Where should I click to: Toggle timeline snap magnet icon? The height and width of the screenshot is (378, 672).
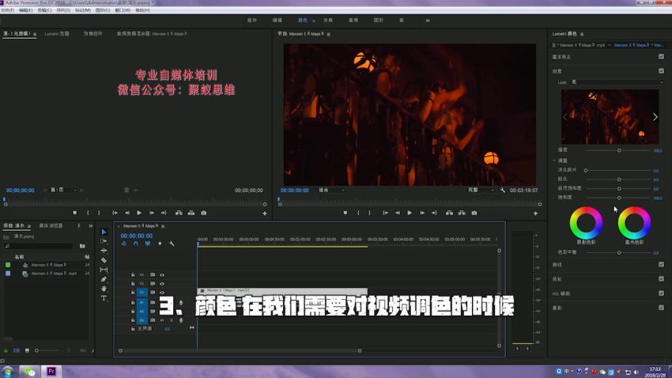coord(135,244)
